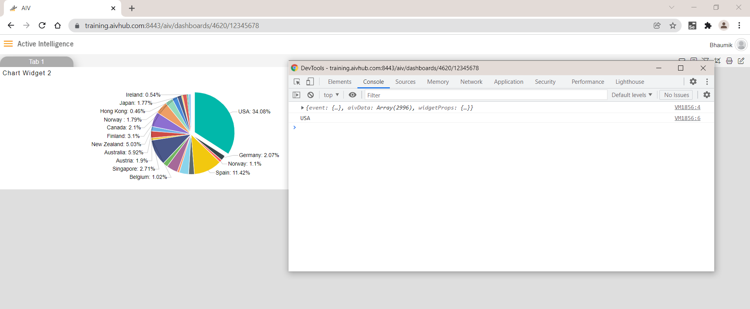Click the browser address bar URL
The width and height of the screenshot is (750, 309).
pos(172,26)
